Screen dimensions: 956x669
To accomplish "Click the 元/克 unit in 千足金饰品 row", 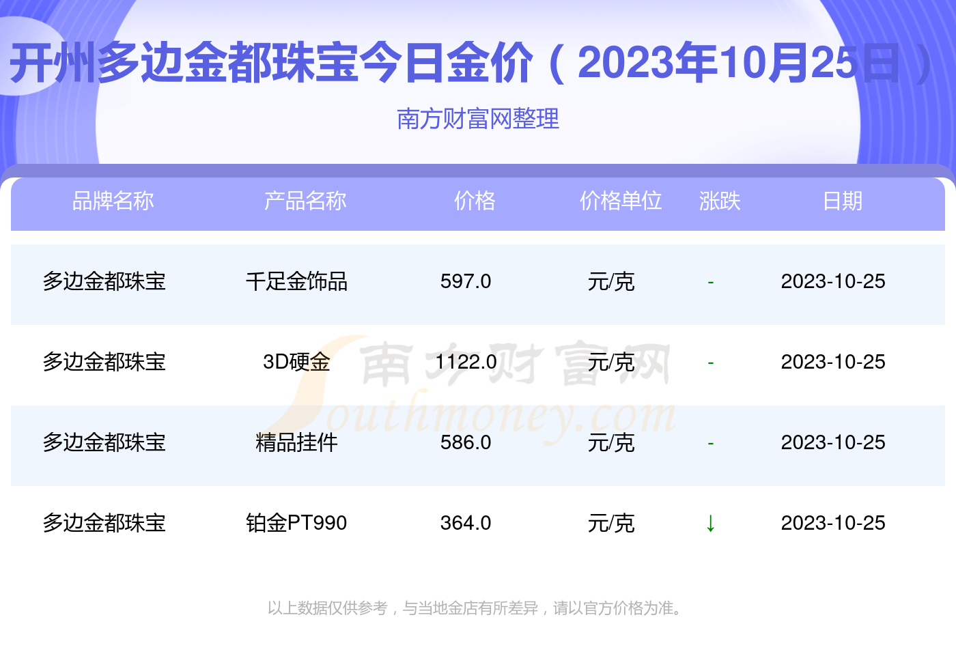I will [x=611, y=281].
